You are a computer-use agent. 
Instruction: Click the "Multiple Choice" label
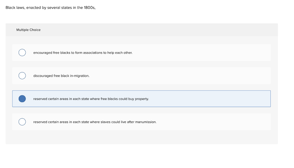pos(28,30)
